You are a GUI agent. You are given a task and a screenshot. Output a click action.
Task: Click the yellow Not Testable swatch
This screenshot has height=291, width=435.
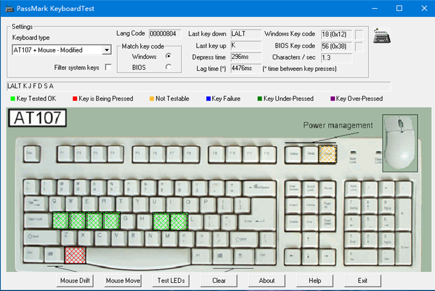point(152,99)
